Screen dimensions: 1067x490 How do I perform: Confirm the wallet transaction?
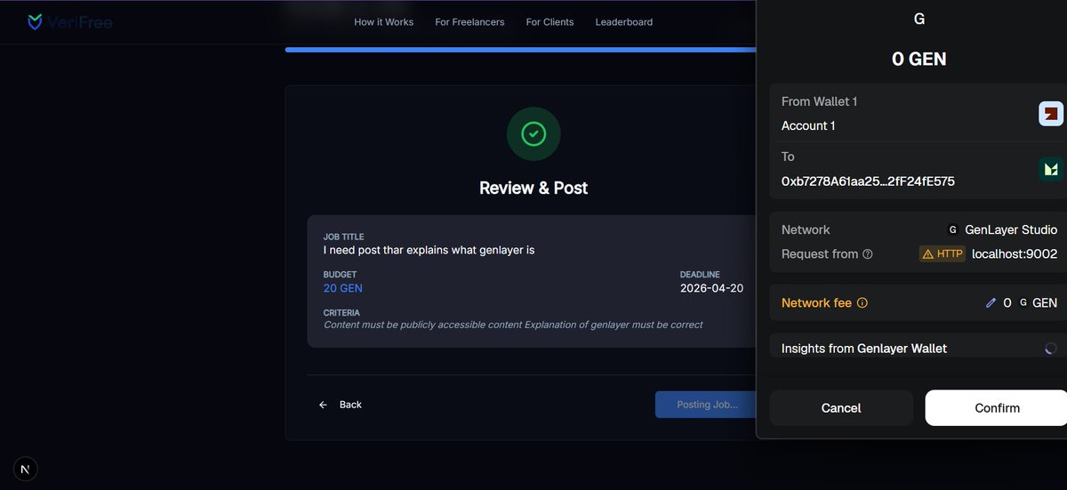[997, 408]
